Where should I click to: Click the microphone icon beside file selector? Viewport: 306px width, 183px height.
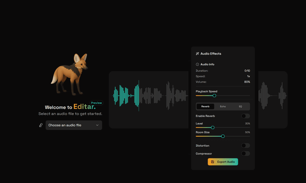41,125
